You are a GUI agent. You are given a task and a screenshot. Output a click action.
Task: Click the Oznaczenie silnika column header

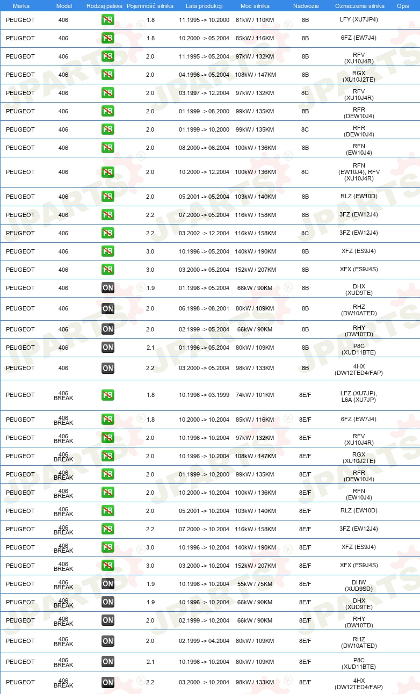[359, 6]
